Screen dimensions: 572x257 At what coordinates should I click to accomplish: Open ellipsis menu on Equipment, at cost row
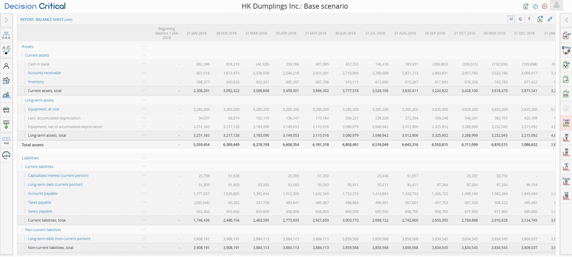[x=144, y=109]
